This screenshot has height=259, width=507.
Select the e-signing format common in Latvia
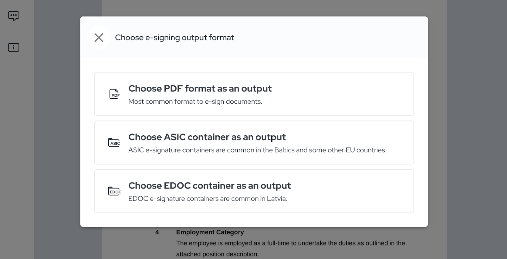click(253, 191)
